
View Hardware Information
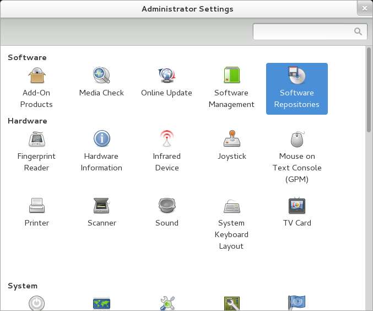pyautogui.click(x=101, y=151)
